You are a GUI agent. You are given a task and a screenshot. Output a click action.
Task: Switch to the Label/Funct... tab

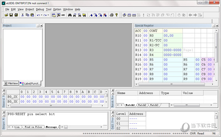click(30, 83)
